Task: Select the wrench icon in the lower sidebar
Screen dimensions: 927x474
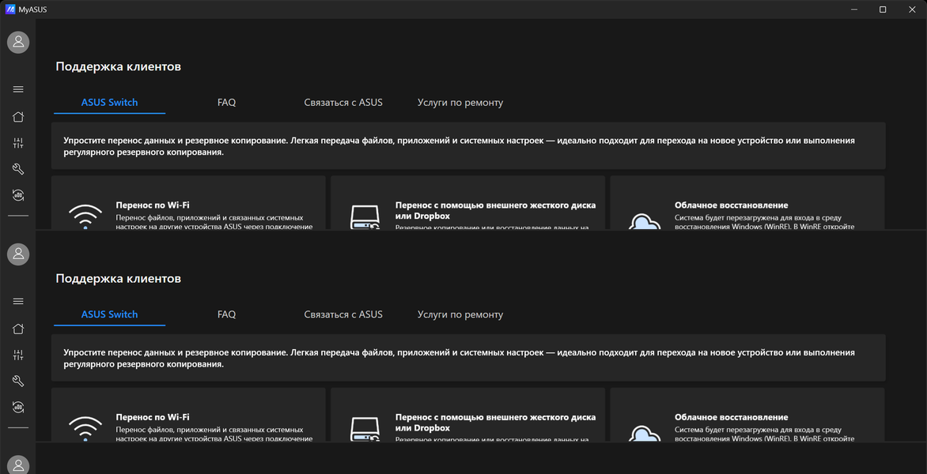Action: click(18, 382)
